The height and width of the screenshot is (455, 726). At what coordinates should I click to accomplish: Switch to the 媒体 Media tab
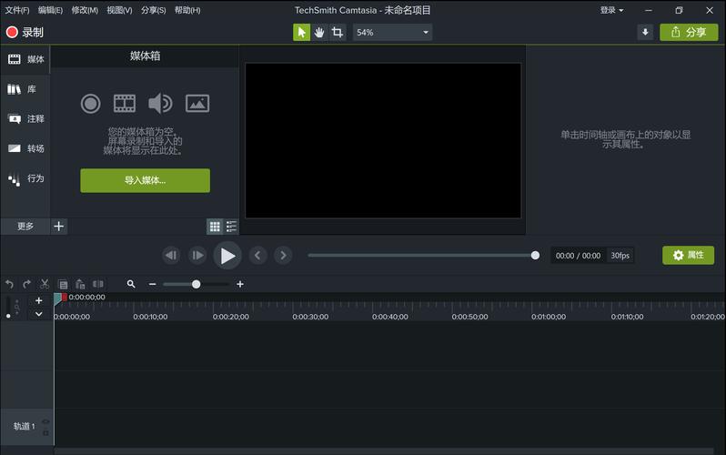point(25,59)
